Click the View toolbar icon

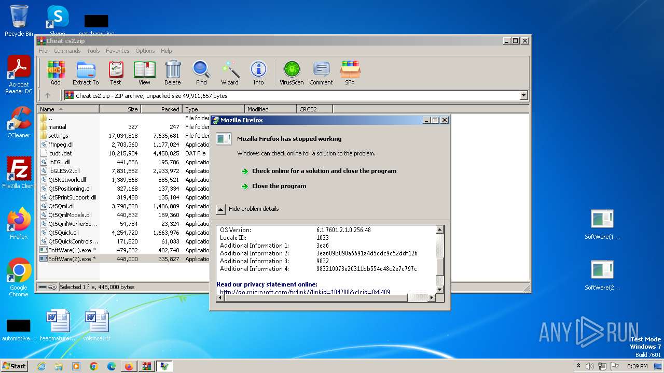click(x=144, y=73)
